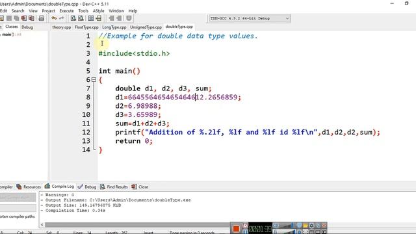
Task: Click the 'return 0;' code line
Action: pos(134,141)
